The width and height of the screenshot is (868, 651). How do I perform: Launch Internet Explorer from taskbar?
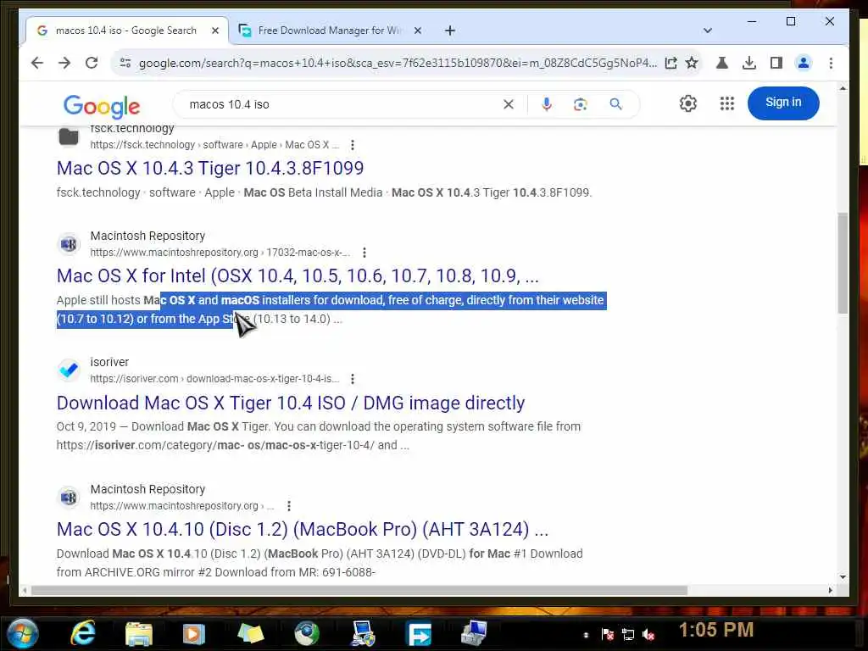pyautogui.click(x=83, y=633)
